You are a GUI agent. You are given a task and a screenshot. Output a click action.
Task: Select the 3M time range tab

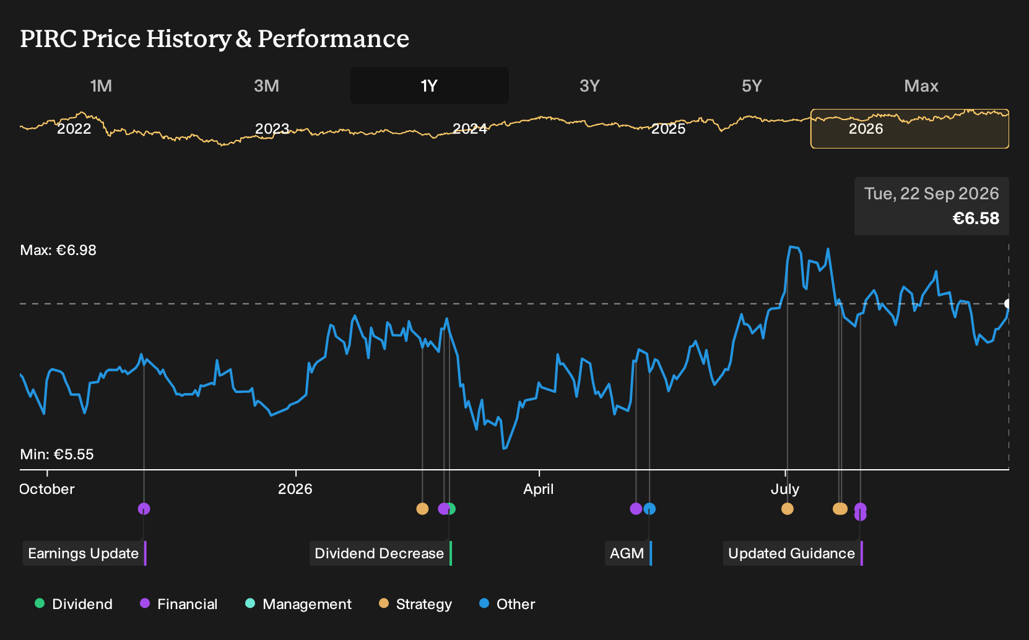tap(266, 85)
